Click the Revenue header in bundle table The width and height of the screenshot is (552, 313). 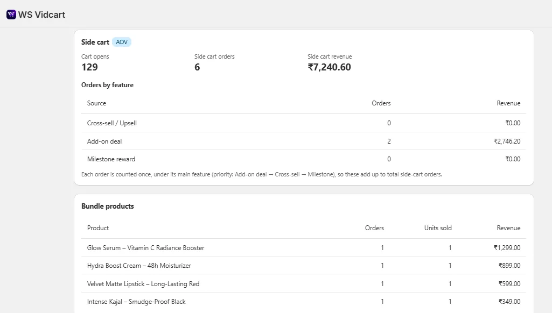[x=508, y=228]
